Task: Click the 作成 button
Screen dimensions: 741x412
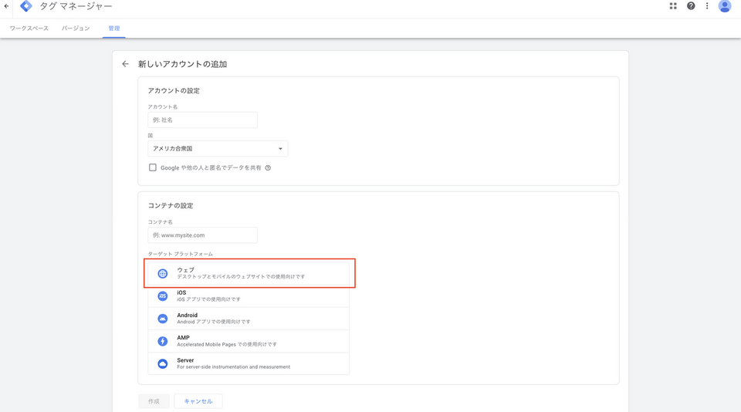Action: [x=154, y=401]
